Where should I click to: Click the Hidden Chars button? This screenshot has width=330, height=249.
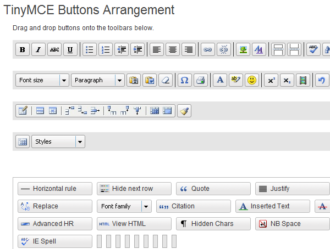[213, 224]
